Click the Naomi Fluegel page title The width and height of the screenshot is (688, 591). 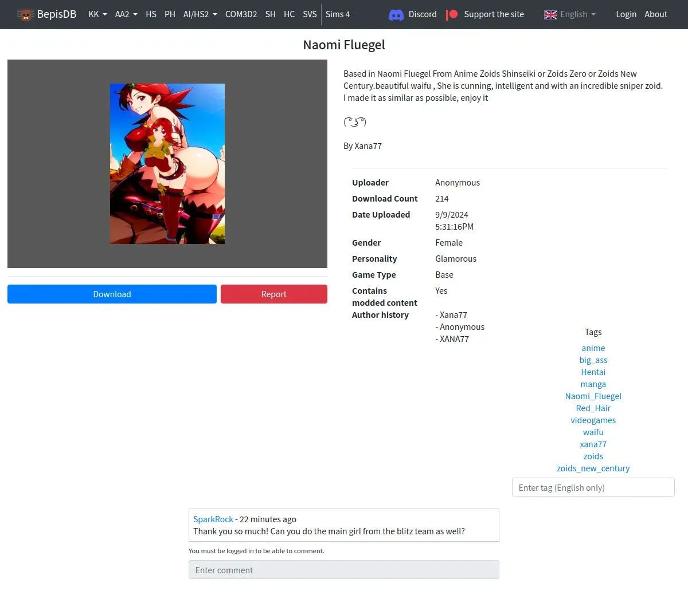click(344, 45)
